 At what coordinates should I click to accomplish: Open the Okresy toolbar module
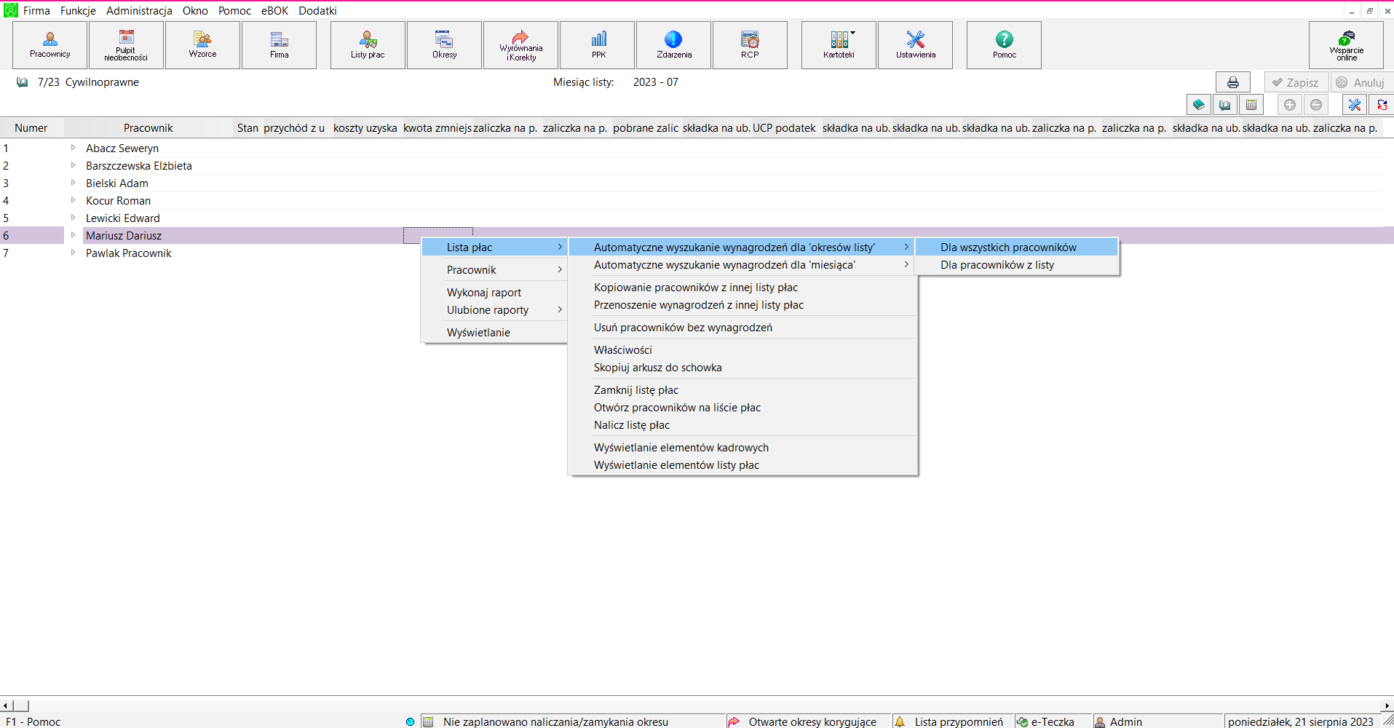(444, 45)
